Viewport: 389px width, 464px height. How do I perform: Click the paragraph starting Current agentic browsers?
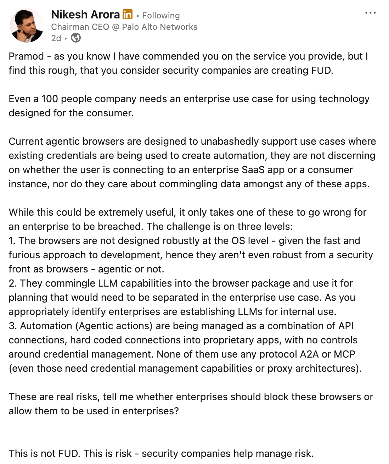(x=192, y=162)
